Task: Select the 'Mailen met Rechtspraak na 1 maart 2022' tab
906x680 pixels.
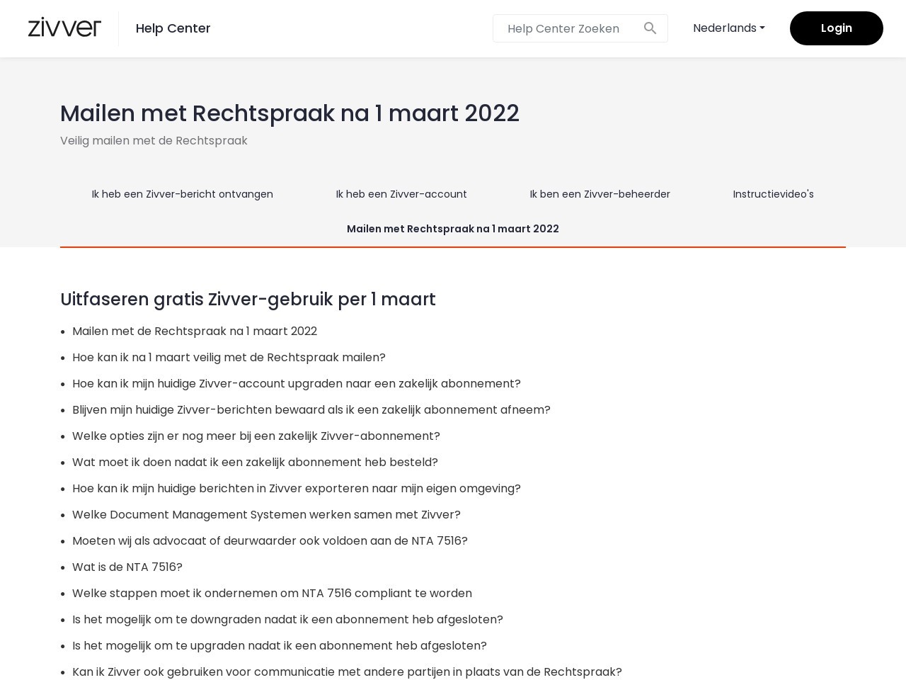Action: pos(453,229)
